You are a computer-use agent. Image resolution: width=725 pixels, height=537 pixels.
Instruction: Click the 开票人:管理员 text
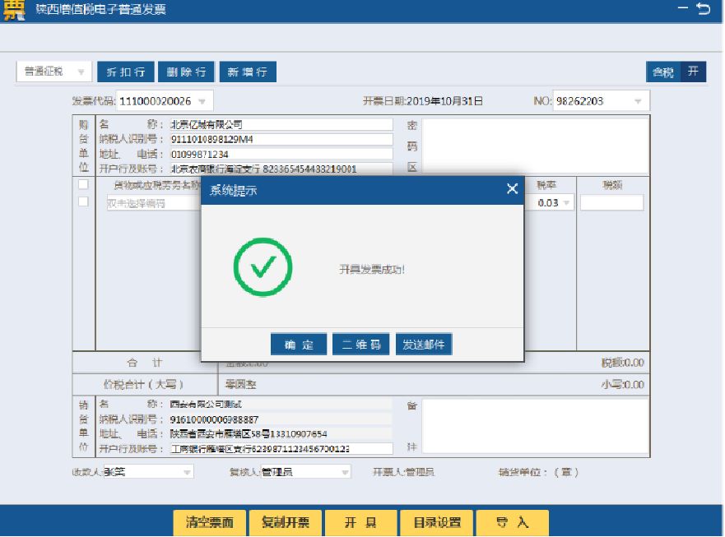(403, 472)
